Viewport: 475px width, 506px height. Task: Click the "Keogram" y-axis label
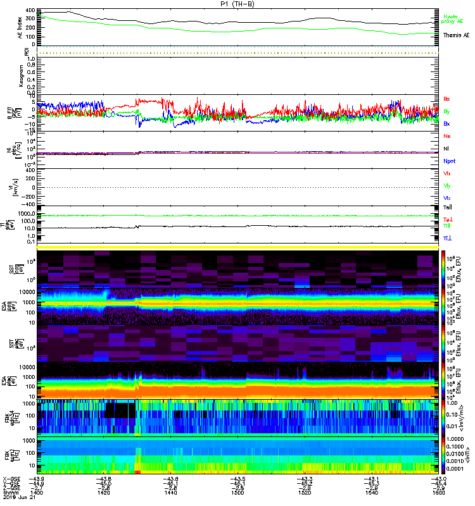pos(21,75)
